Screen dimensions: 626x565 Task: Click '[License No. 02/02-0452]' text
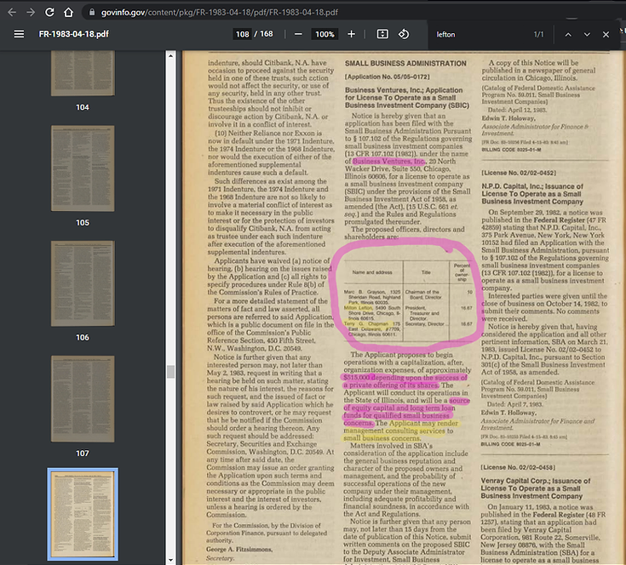pyautogui.click(x=519, y=173)
